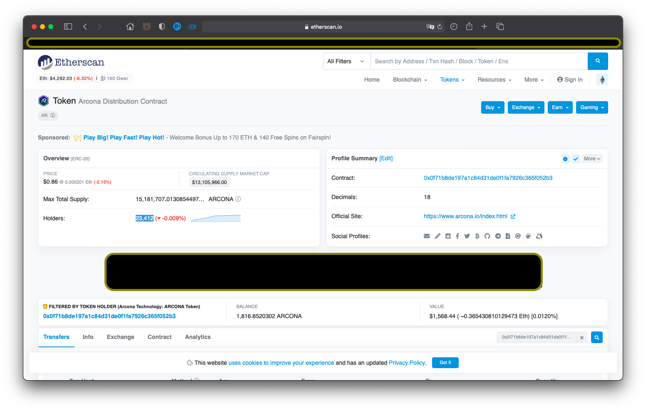Open the CoinMarketCap profile icon
Viewport: 646px width, 411px height.
[x=518, y=236]
